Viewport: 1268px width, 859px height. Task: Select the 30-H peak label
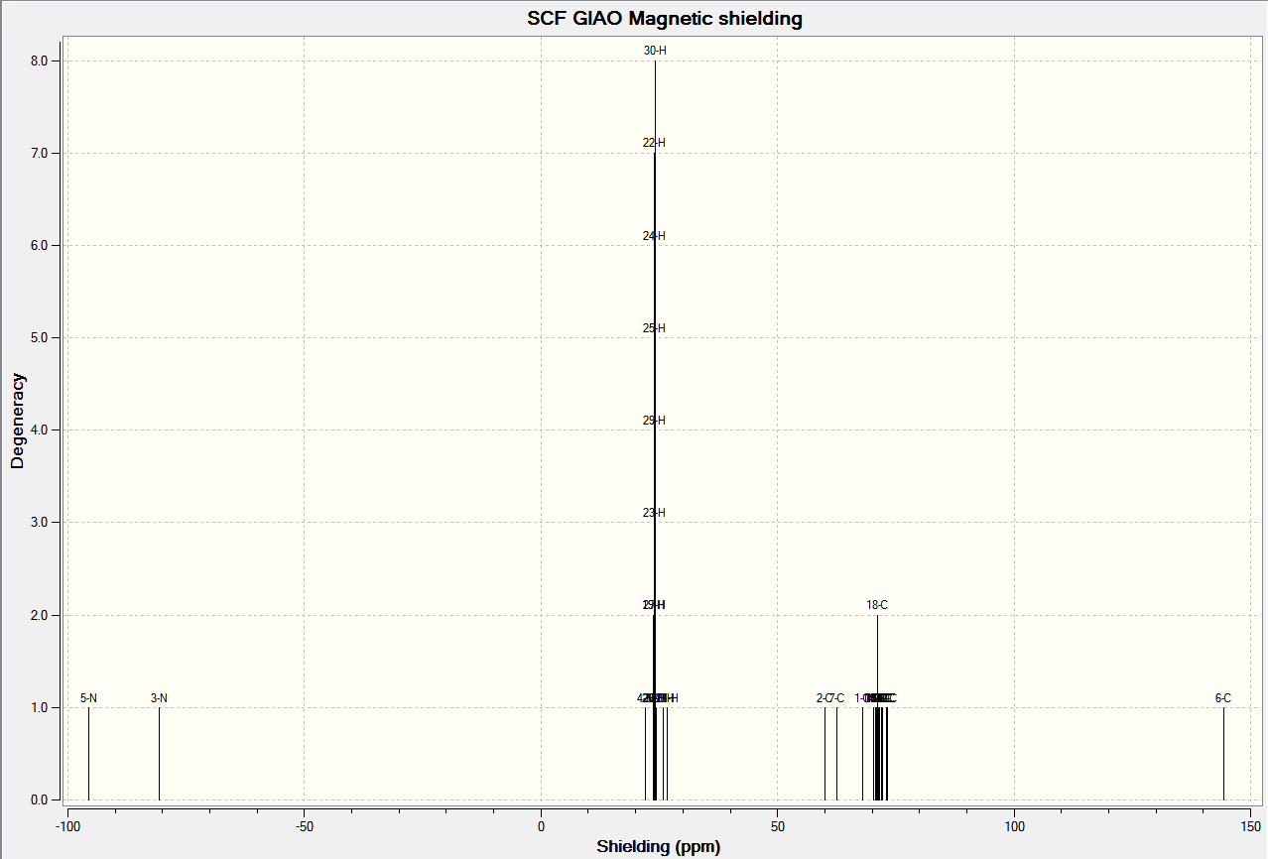coord(655,51)
